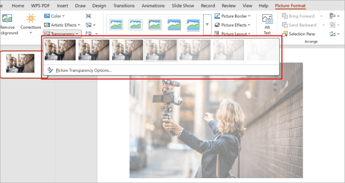Open the Help tab

point(264,6)
